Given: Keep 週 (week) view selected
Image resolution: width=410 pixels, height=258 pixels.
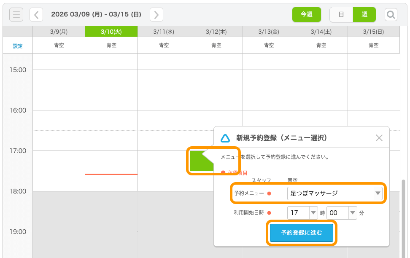Looking at the screenshot, I should pyautogui.click(x=364, y=14).
